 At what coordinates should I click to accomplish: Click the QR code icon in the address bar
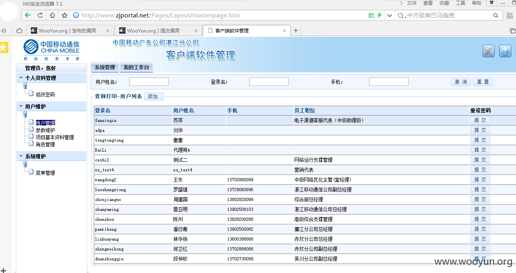click(x=371, y=15)
